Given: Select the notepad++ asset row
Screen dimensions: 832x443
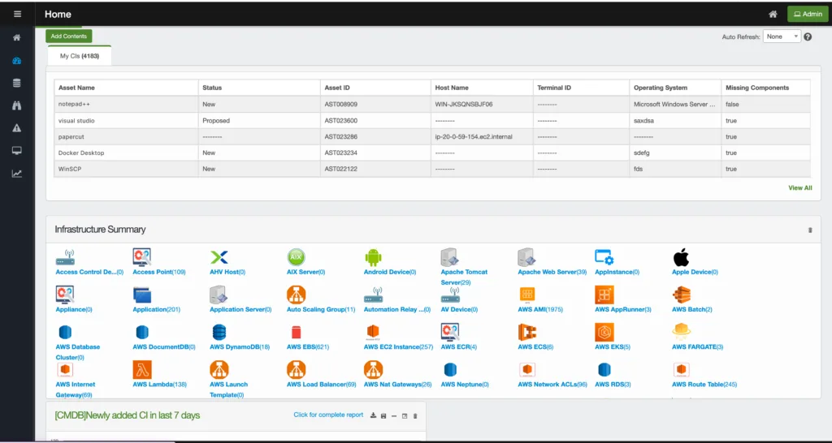Looking at the screenshot, I should coord(432,104).
